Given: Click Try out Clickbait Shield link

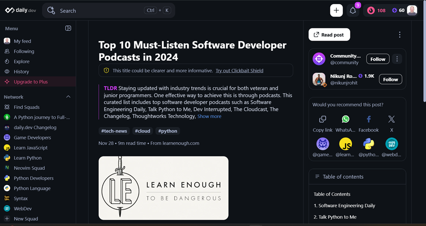Looking at the screenshot, I should pos(239,71).
